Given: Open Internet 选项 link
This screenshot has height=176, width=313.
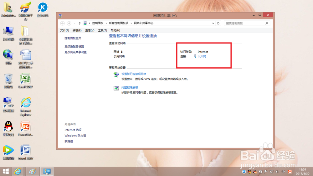Looking at the screenshot, I should [73, 130].
